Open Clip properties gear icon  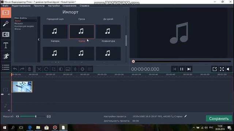82,69
